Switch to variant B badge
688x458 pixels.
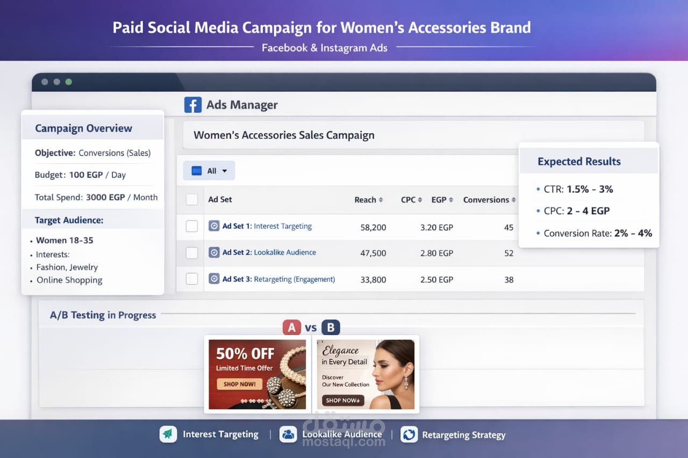(x=331, y=327)
